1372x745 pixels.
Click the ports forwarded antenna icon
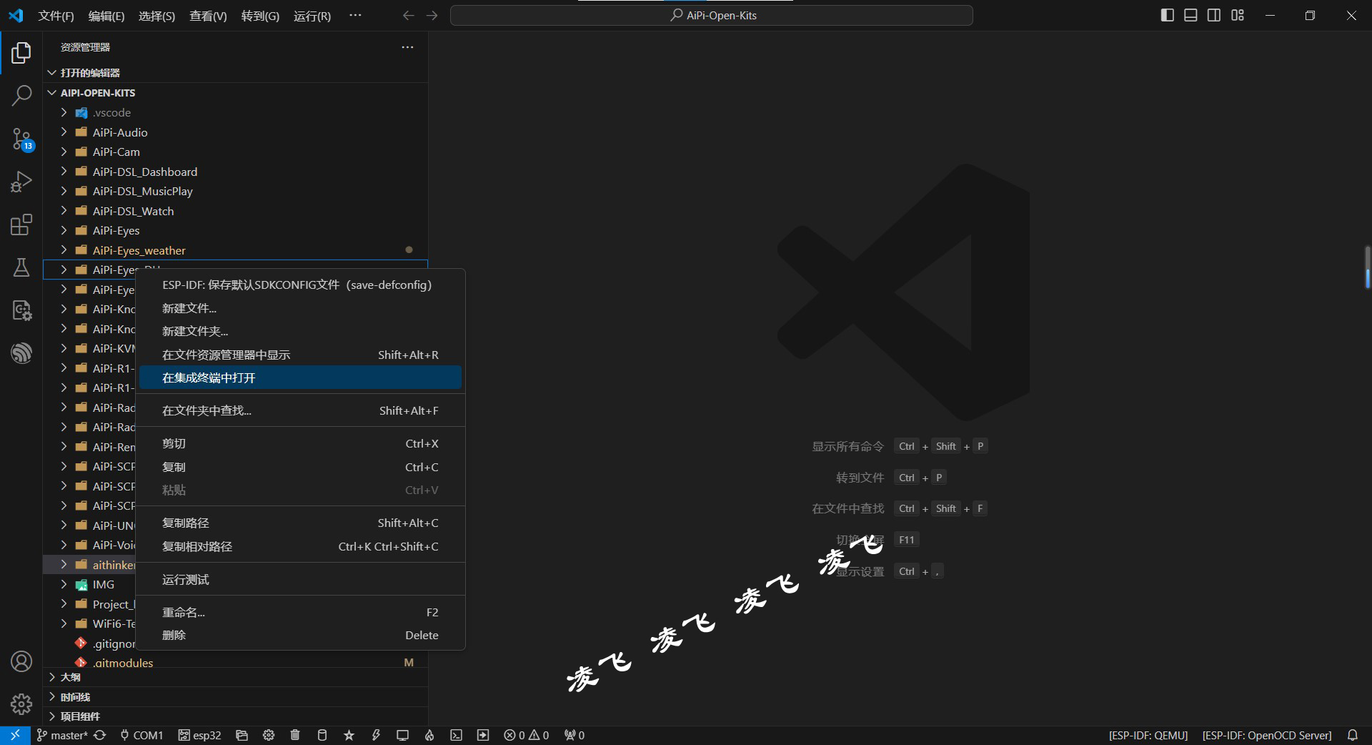(575, 735)
